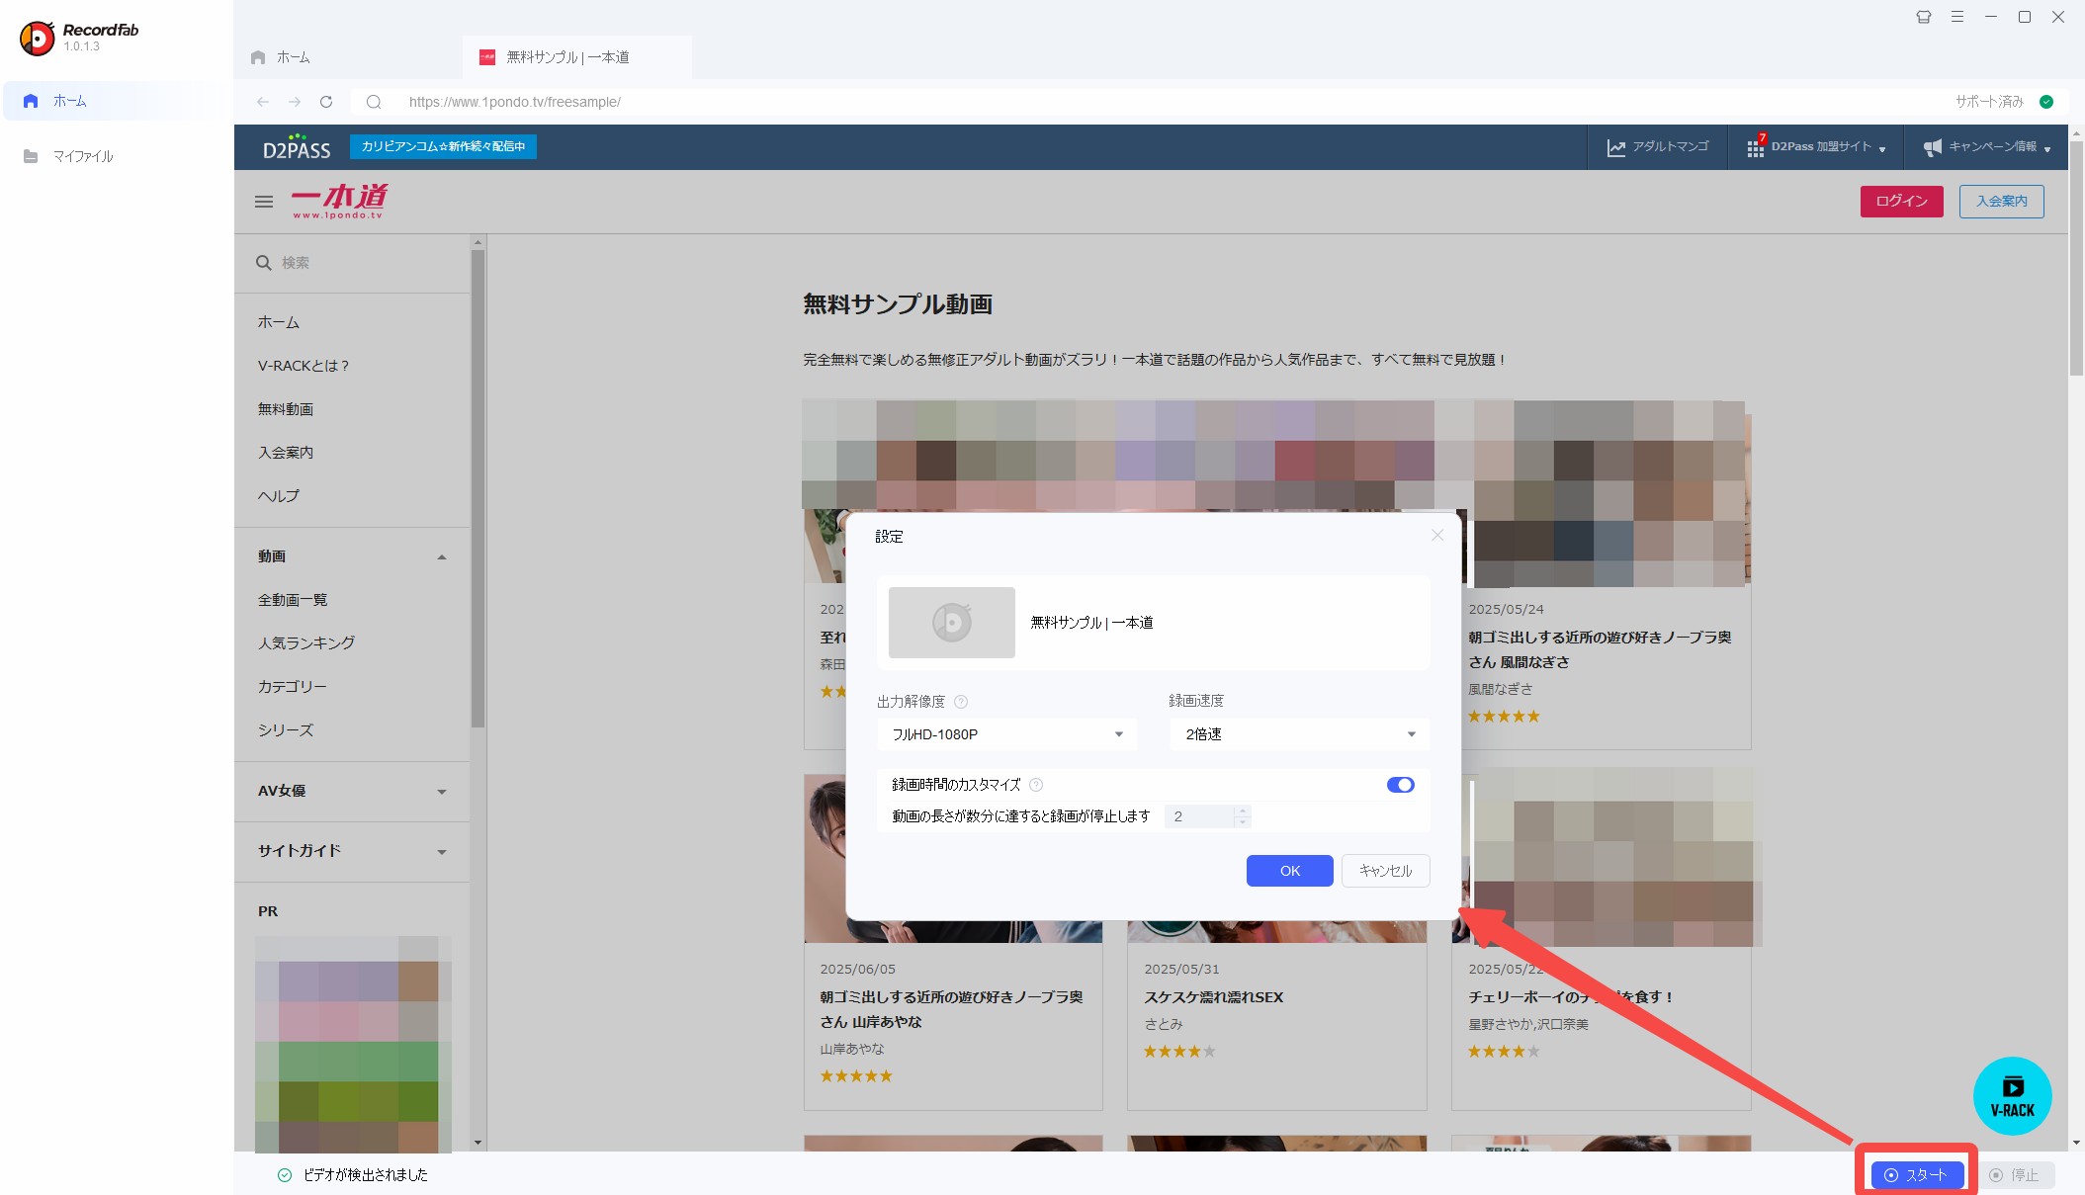Open 入会案内 in site sidebar menu
2085x1195 pixels.
[286, 453]
